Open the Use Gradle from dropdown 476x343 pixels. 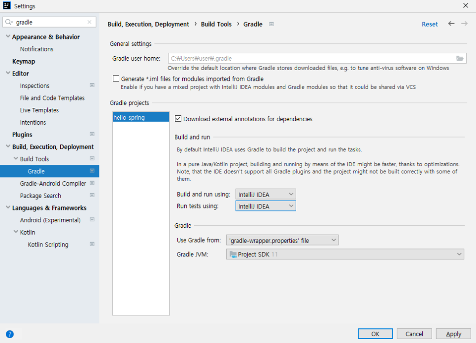[x=282, y=240]
